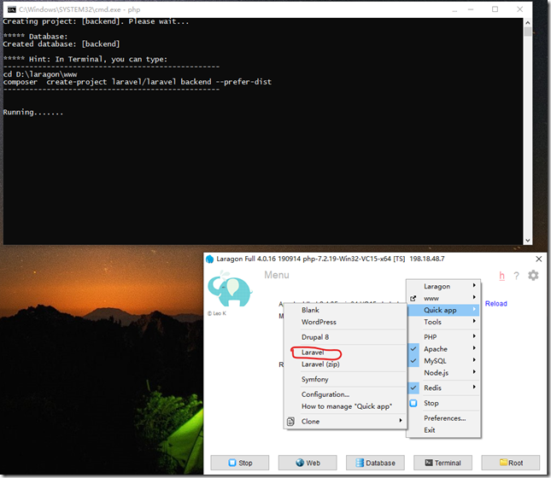Expand the Redis submenu arrow
The height and width of the screenshot is (478, 551).
tap(474, 388)
